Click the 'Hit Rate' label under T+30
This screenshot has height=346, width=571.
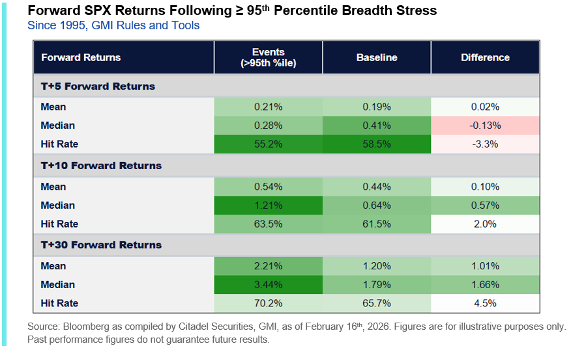coord(59,303)
